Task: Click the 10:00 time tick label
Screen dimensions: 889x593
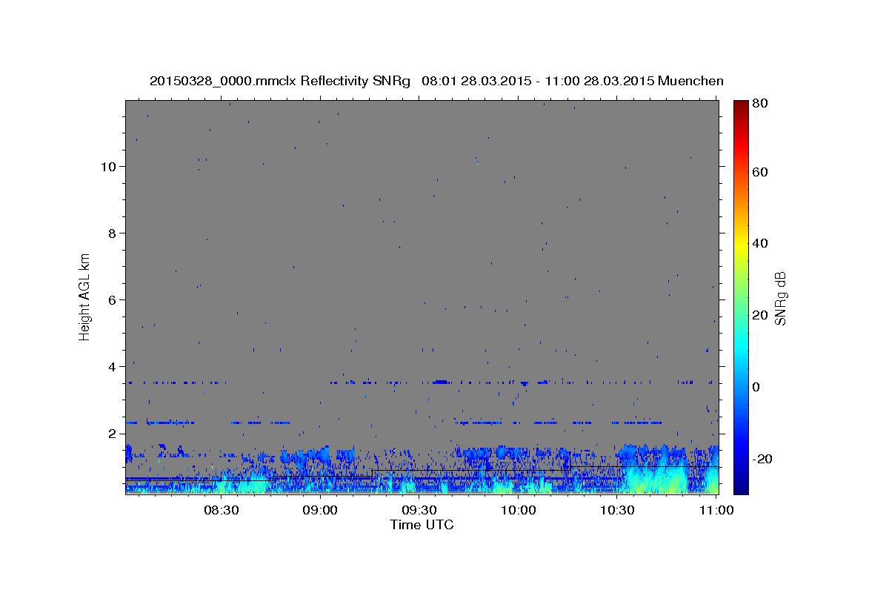Action: coord(519,510)
